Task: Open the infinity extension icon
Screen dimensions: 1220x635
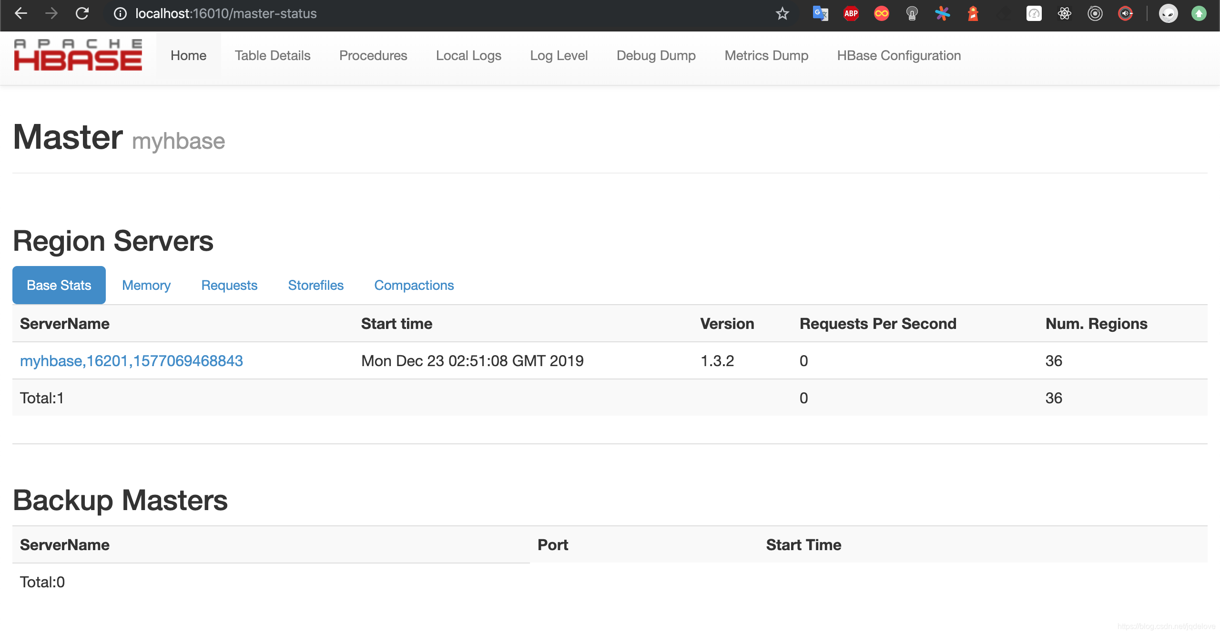Action: click(881, 13)
